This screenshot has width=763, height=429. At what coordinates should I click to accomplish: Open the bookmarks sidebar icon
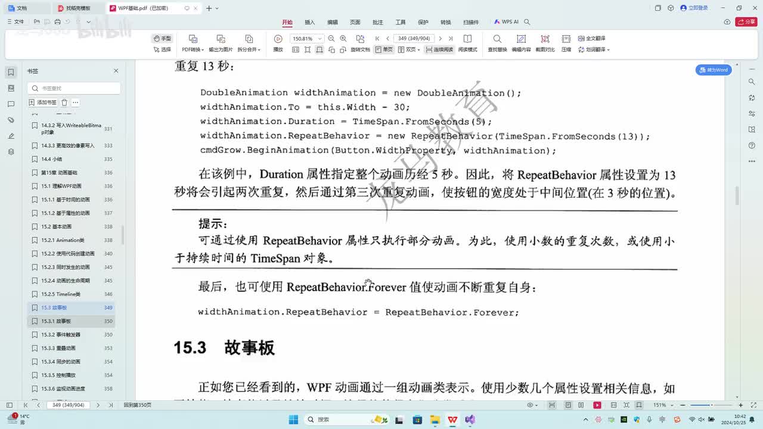tap(11, 72)
